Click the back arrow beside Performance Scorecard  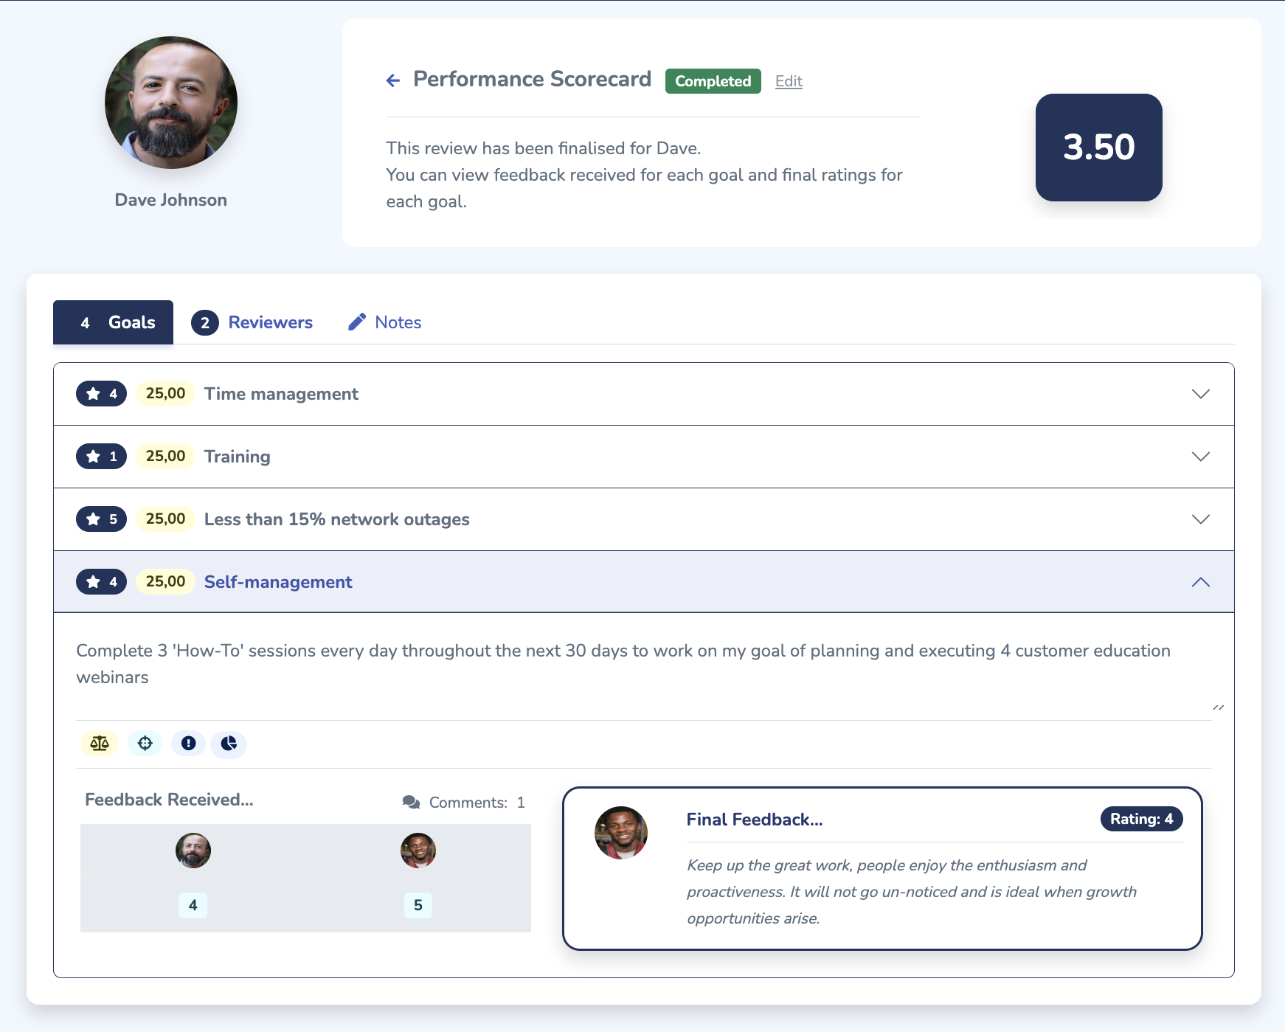click(393, 80)
